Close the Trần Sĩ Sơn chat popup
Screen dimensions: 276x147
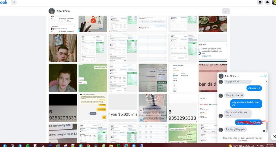point(265,76)
